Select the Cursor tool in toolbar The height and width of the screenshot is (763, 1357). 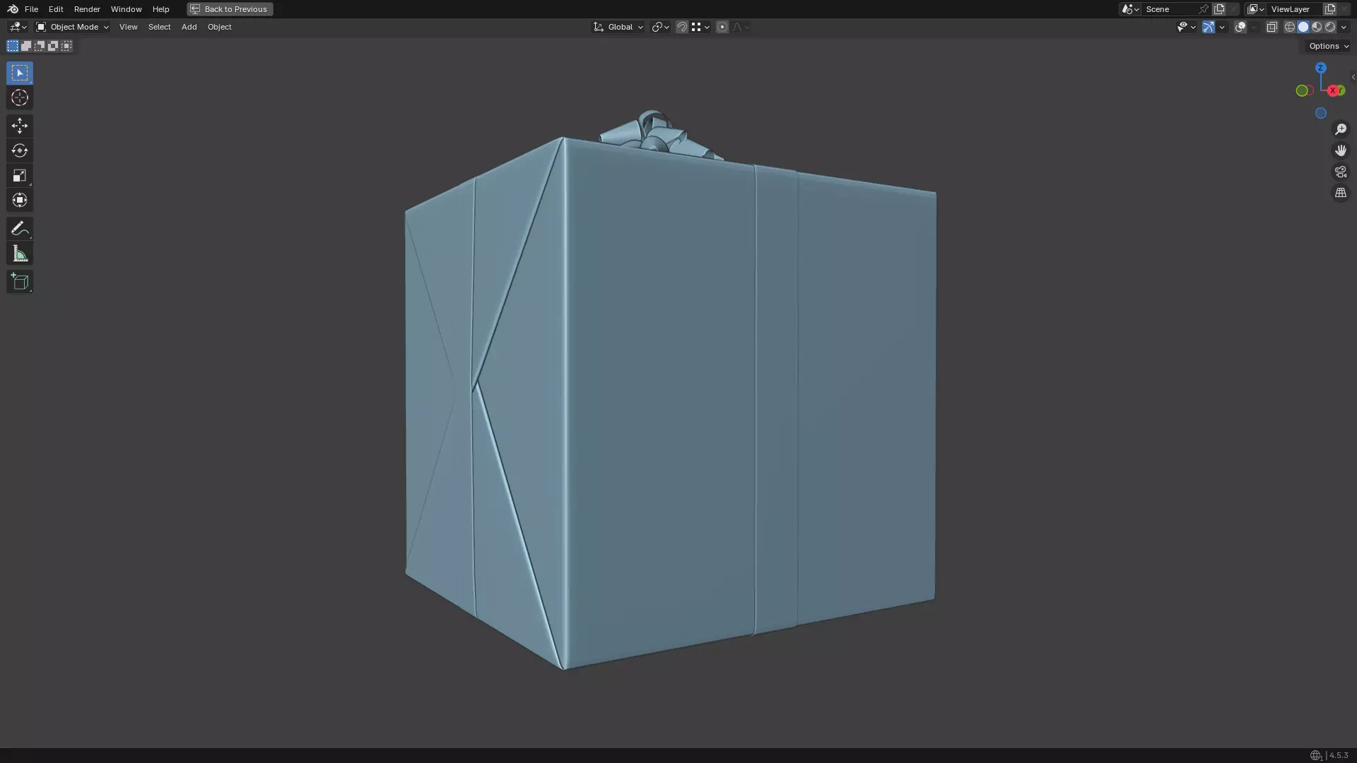pyautogui.click(x=20, y=98)
